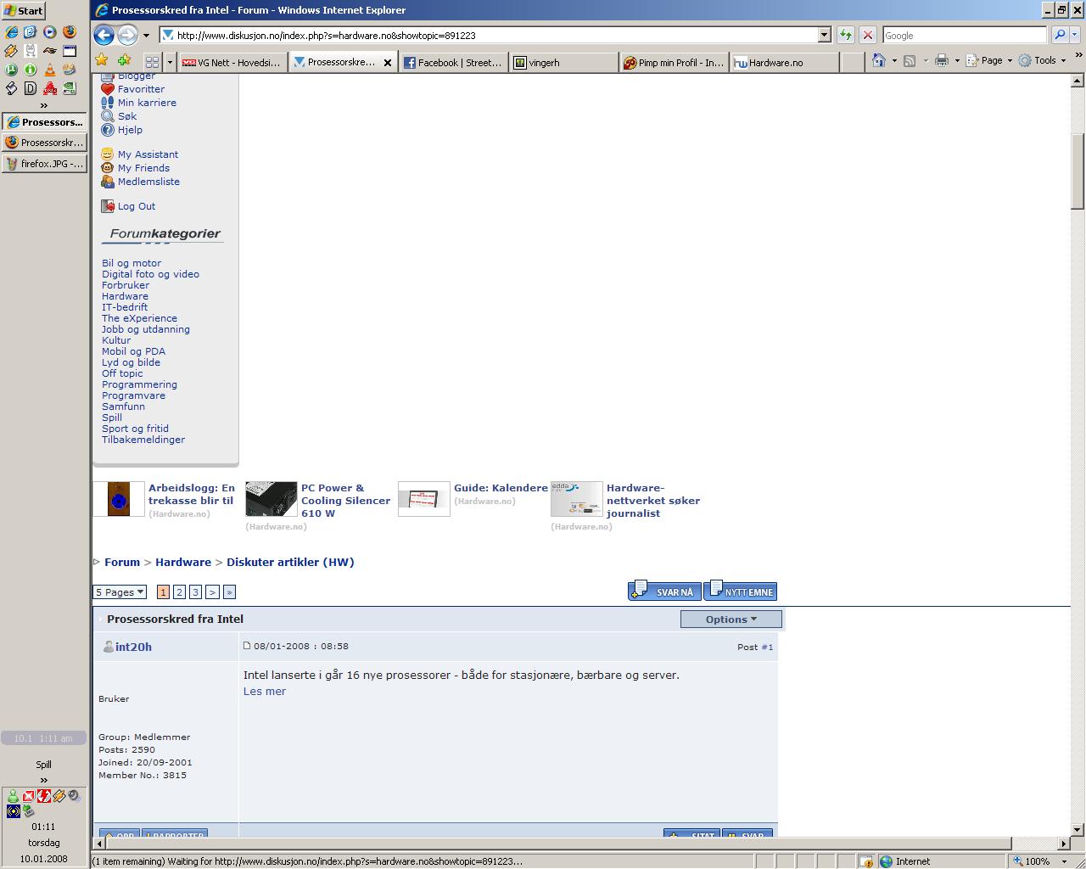
Task: Click the RSS feeds toolbar icon
Action: coord(910,60)
